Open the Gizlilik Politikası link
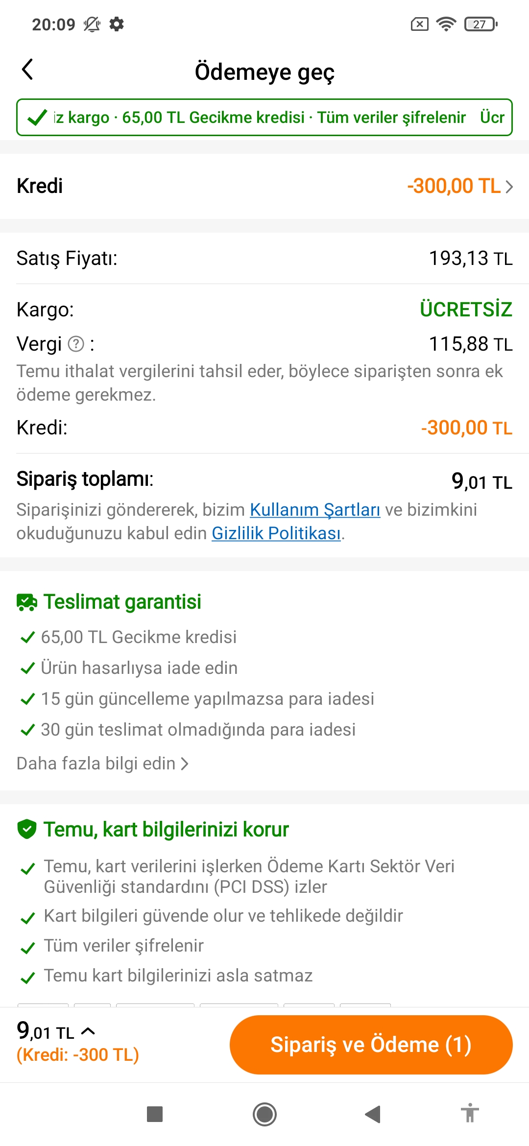Screen dimensions: 529x1146 click(x=276, y=533)
